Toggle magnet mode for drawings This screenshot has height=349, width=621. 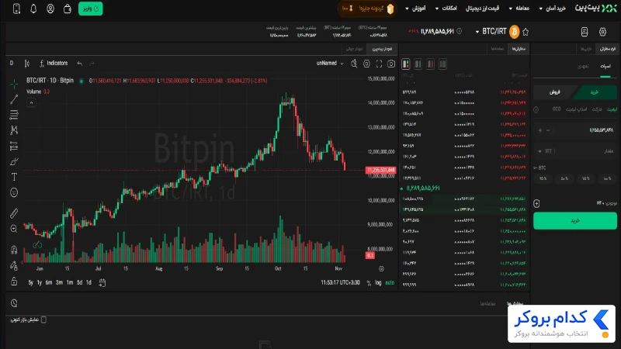pyautogui.click(x=14, y=250)
